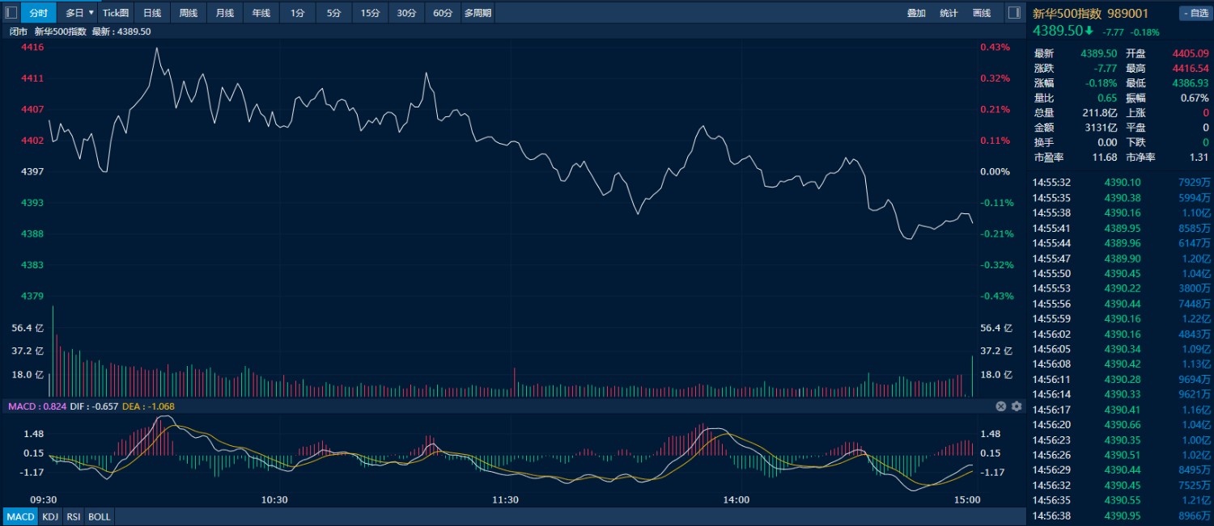
Task: Show the 月线 monthly chart
Action: (225, 13)
